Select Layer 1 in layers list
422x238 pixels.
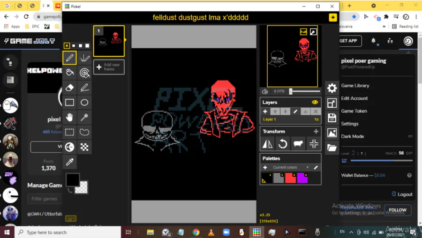pos(290,119)
